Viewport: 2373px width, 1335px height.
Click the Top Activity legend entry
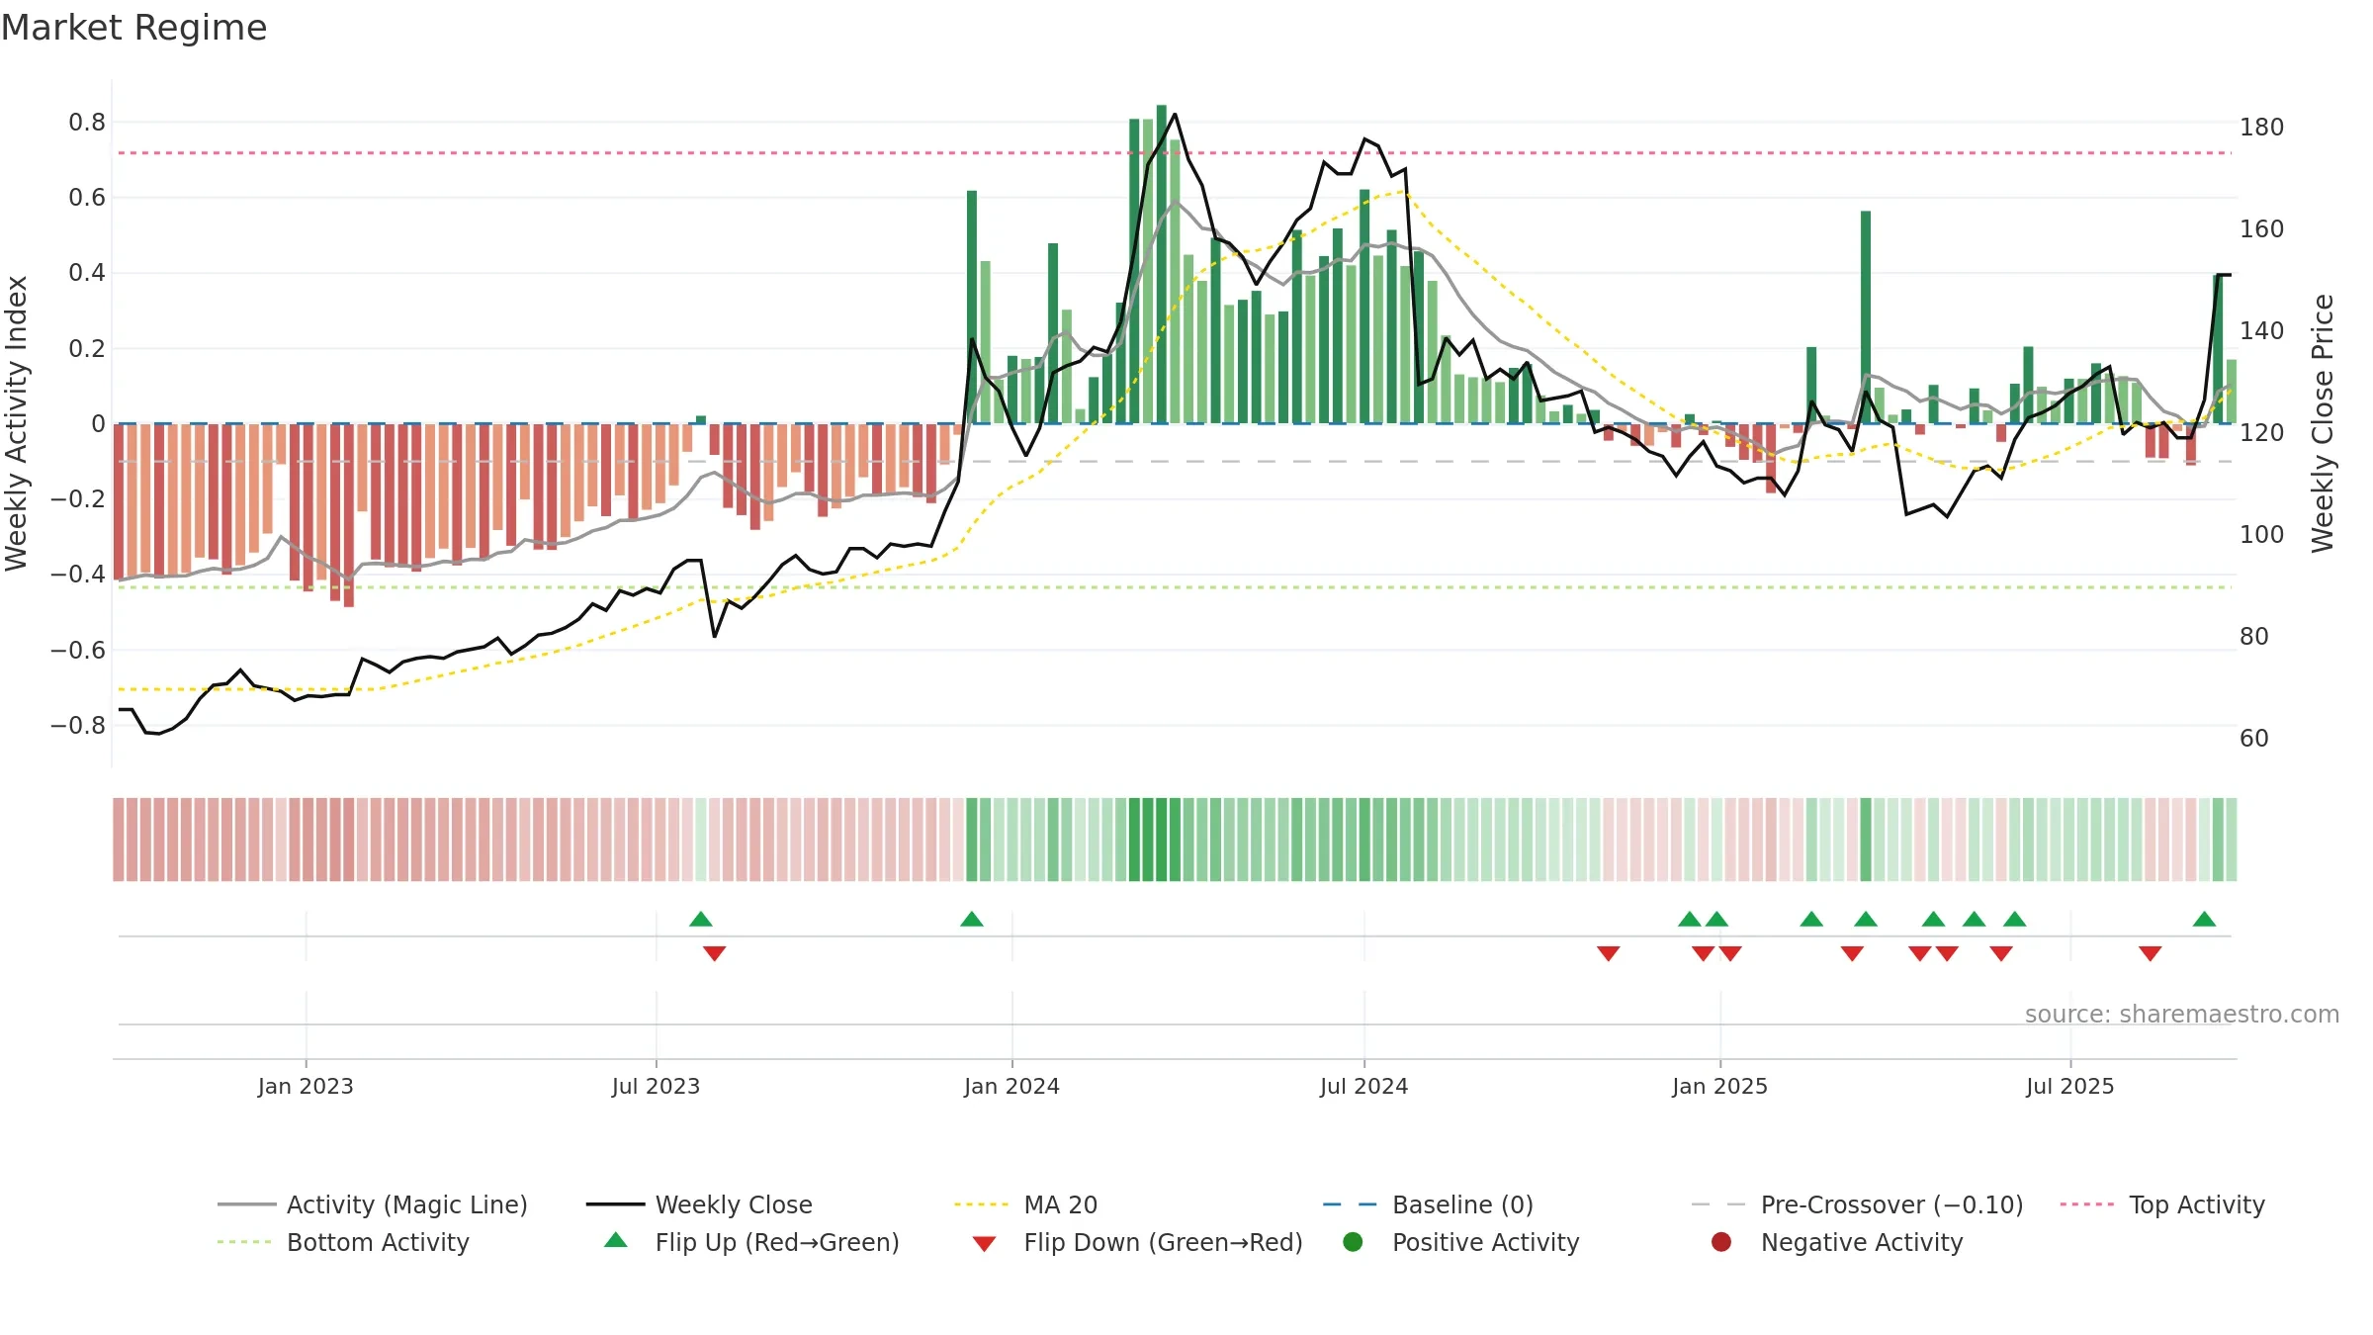point(2162,1204)
